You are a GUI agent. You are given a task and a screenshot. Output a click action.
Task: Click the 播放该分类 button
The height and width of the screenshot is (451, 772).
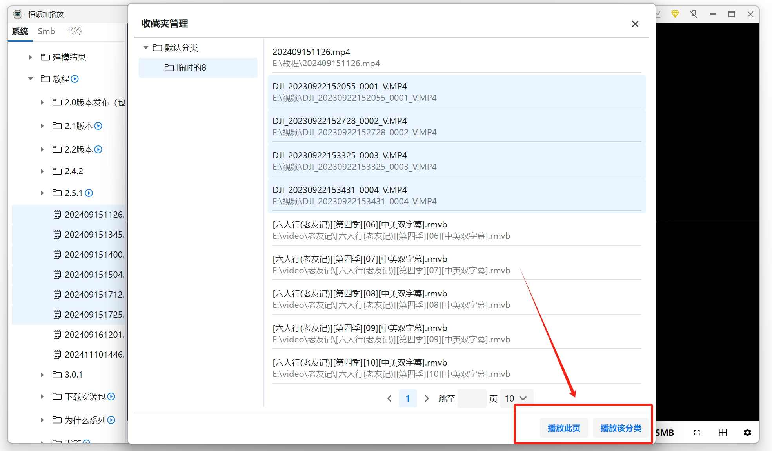pyautogui.click(x=621, y=428)
